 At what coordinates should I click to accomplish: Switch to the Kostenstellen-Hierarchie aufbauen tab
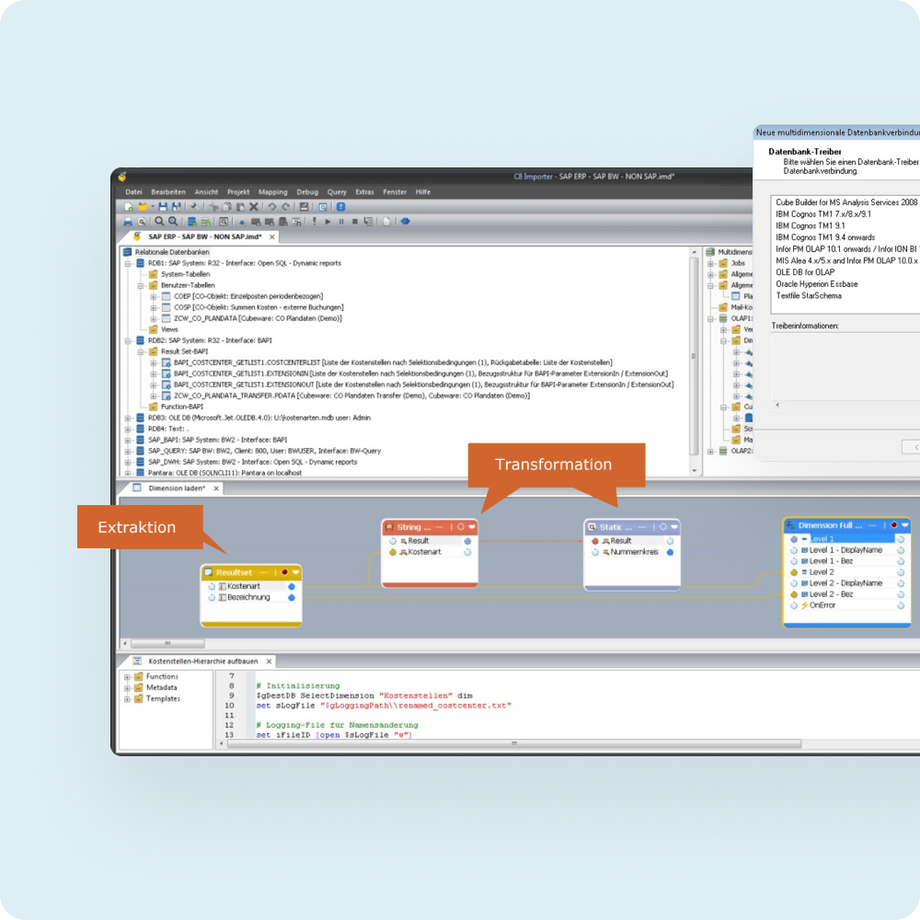pos(204,661)
